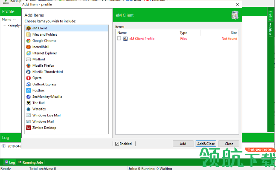Choose the Windows Live Mail icon
The width and height of the screenshot is (276, 170).
click(28, 115)
